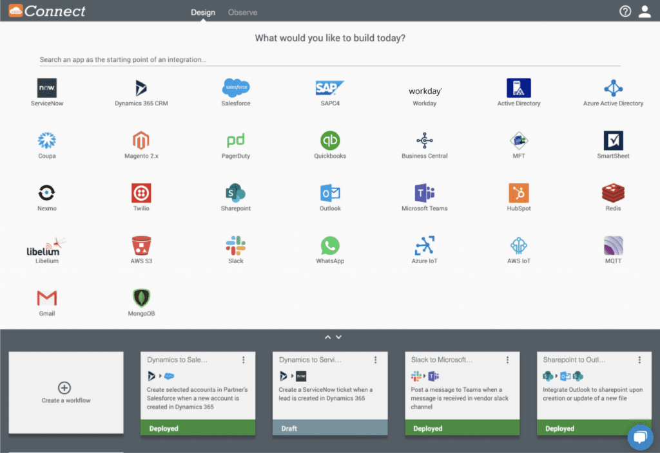Viewport: 660px width, 453px height.
Task: Select the Twilio icon
Action: click(x=141, y=193)
